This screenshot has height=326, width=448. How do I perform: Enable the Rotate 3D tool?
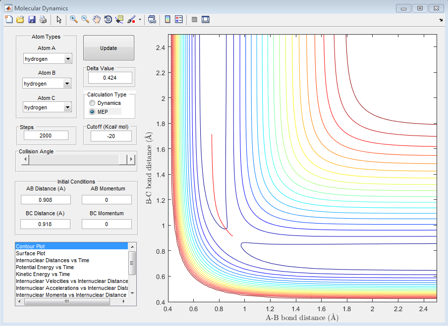108,19
